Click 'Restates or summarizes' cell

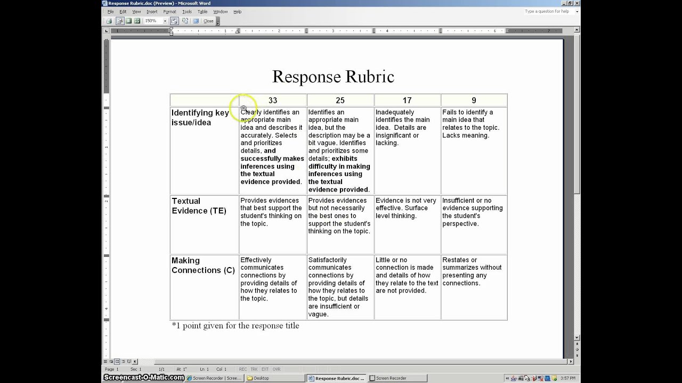[474, 287]
